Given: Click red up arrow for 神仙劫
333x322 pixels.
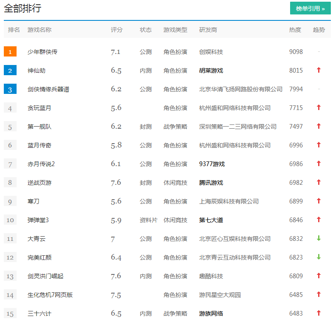Looking at the screenshot, I should click(x=319, y=70).
